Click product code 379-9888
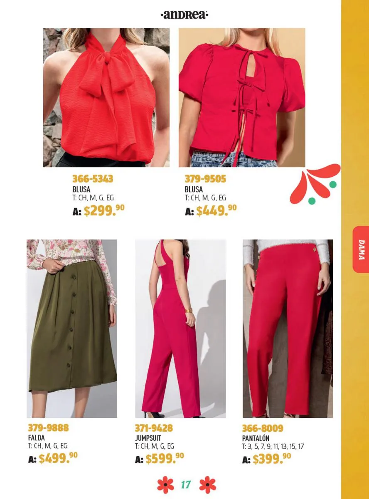Viewport: 369px width, 499px height. (48, 428)
